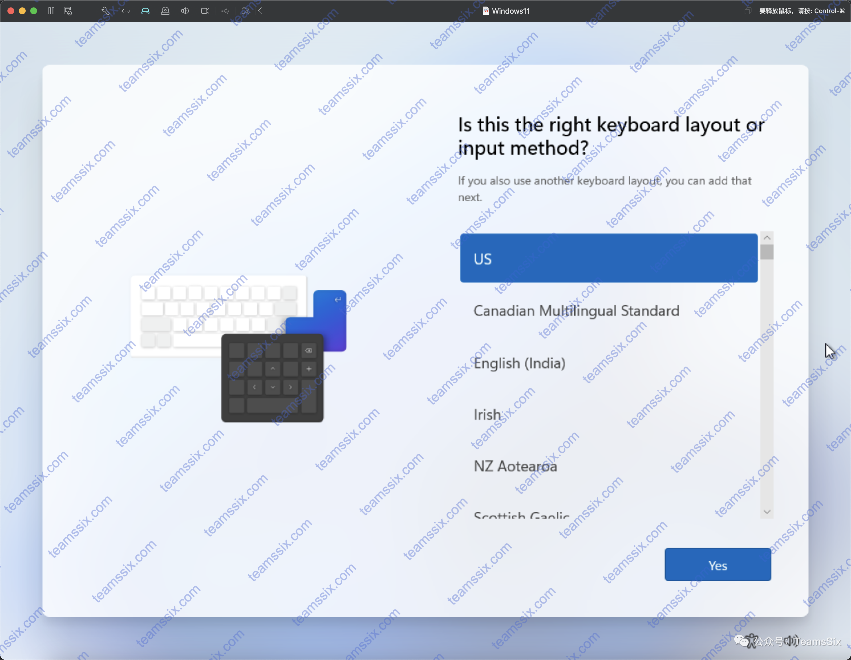The image size is (851, 660).
Task: Open the snapshots manager icon
Action: (68, 11)
